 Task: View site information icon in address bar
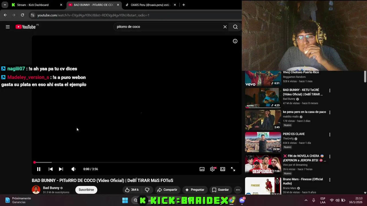click(32, 15)
